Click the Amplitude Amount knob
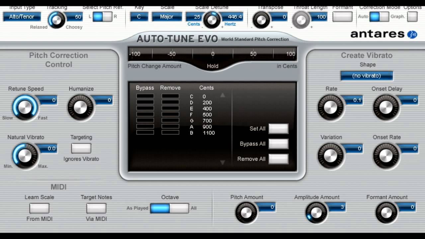 [316, 212]
